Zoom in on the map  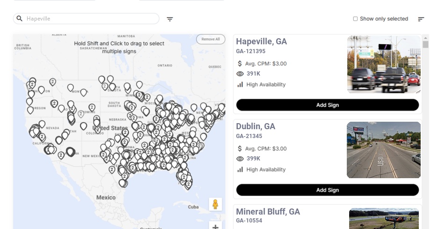tap(215, 227)
